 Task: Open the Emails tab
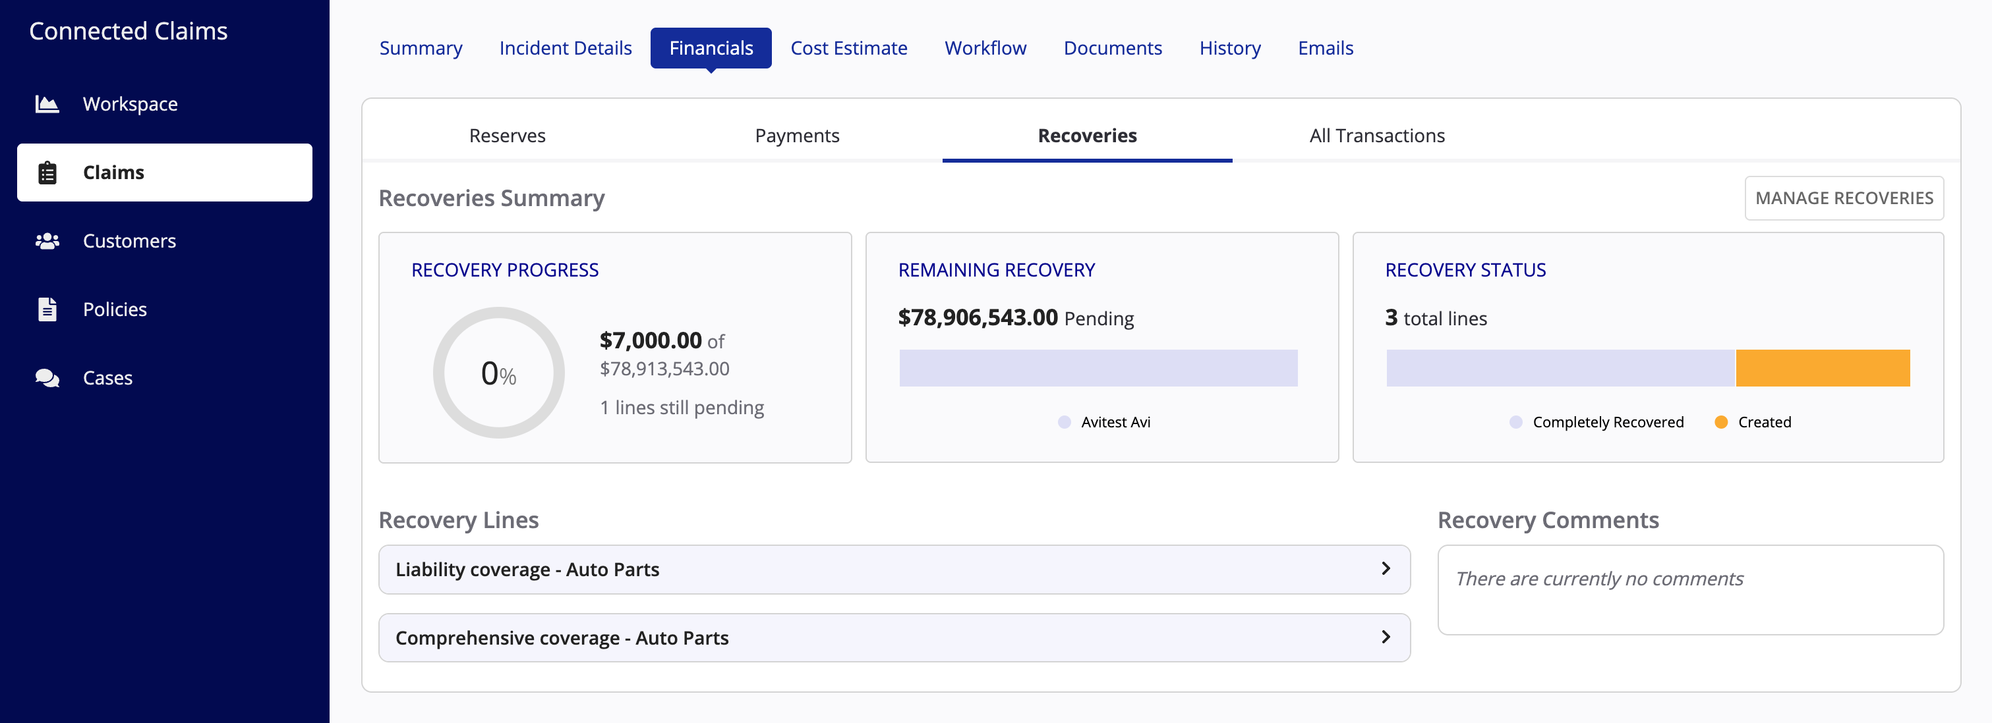click(x=1326, y=48)
